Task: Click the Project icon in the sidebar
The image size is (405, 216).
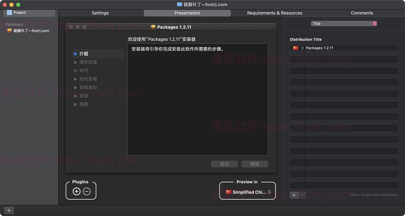Action: (x=9, y=13)
